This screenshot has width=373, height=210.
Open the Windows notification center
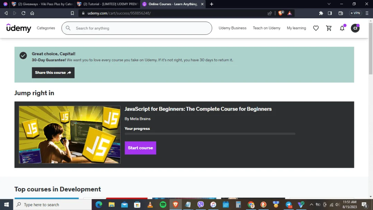click(x=364, y=204)
